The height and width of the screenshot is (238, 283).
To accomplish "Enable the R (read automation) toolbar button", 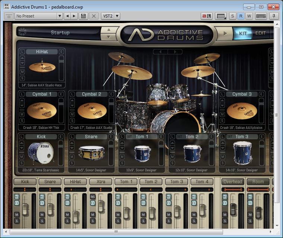I will point(241,16).
